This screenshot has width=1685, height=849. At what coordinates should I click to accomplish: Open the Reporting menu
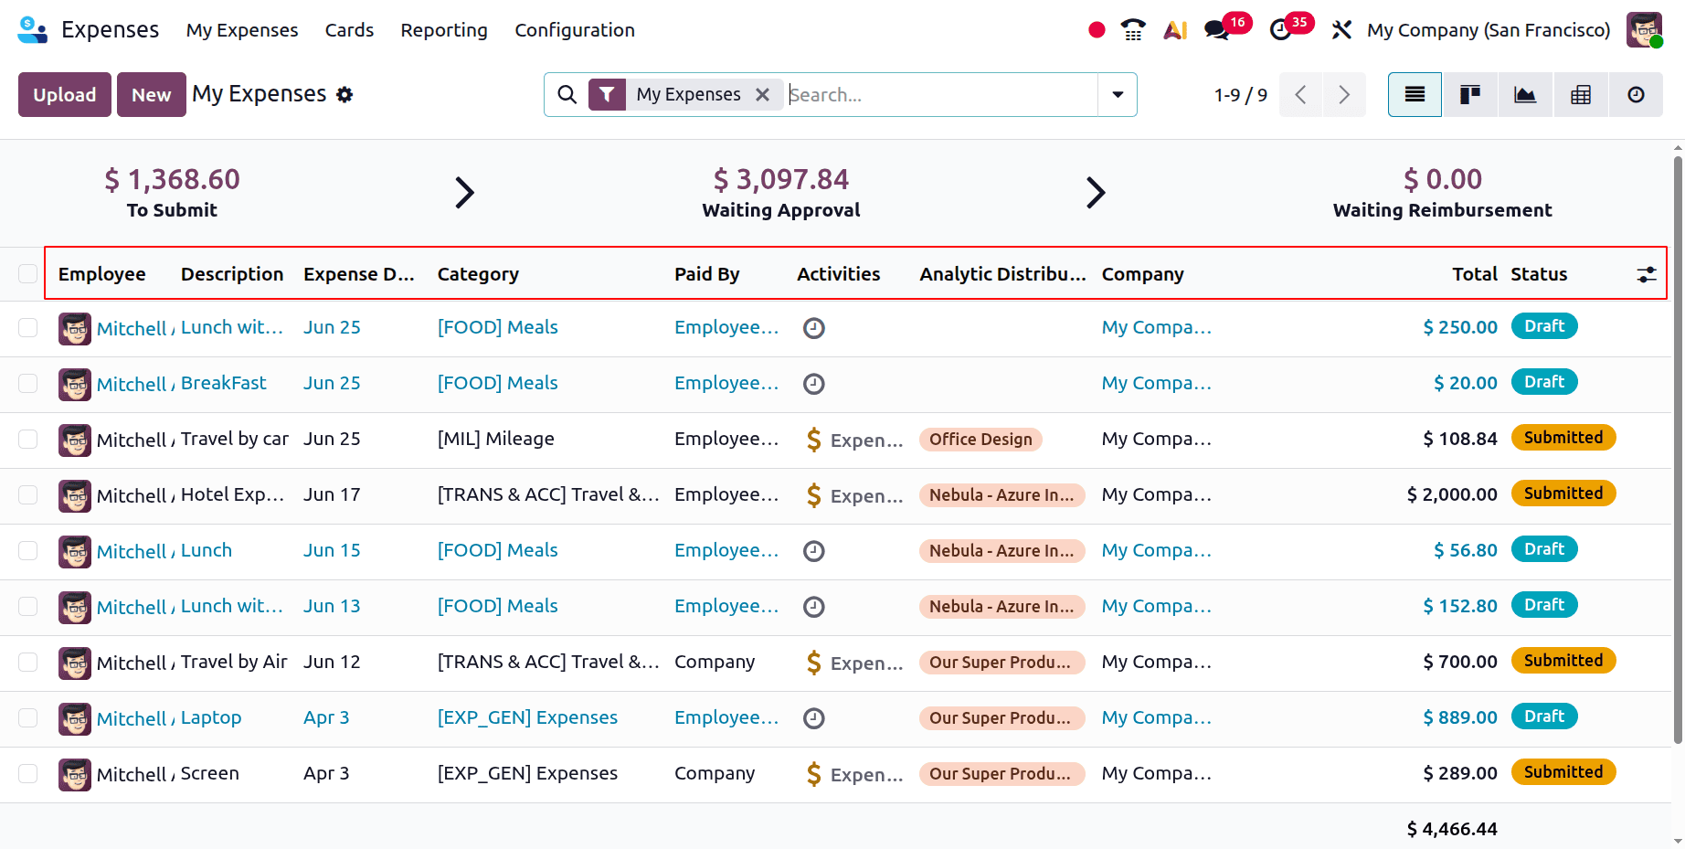click(444, 30)
